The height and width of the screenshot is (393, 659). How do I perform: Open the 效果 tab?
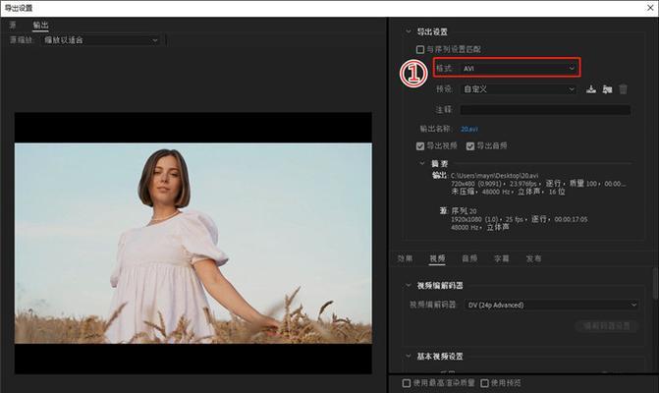406,258
